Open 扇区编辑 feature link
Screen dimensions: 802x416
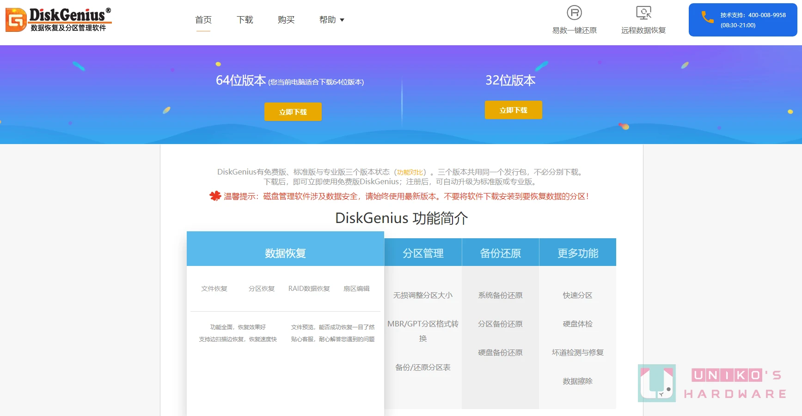(x=356, y=289)
